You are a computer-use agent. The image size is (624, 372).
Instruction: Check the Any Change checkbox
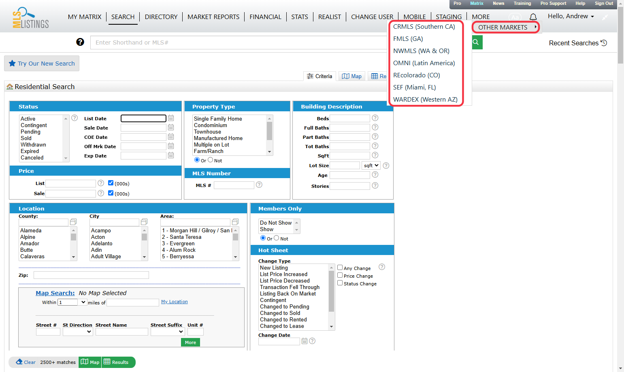[x=340, y=268]
